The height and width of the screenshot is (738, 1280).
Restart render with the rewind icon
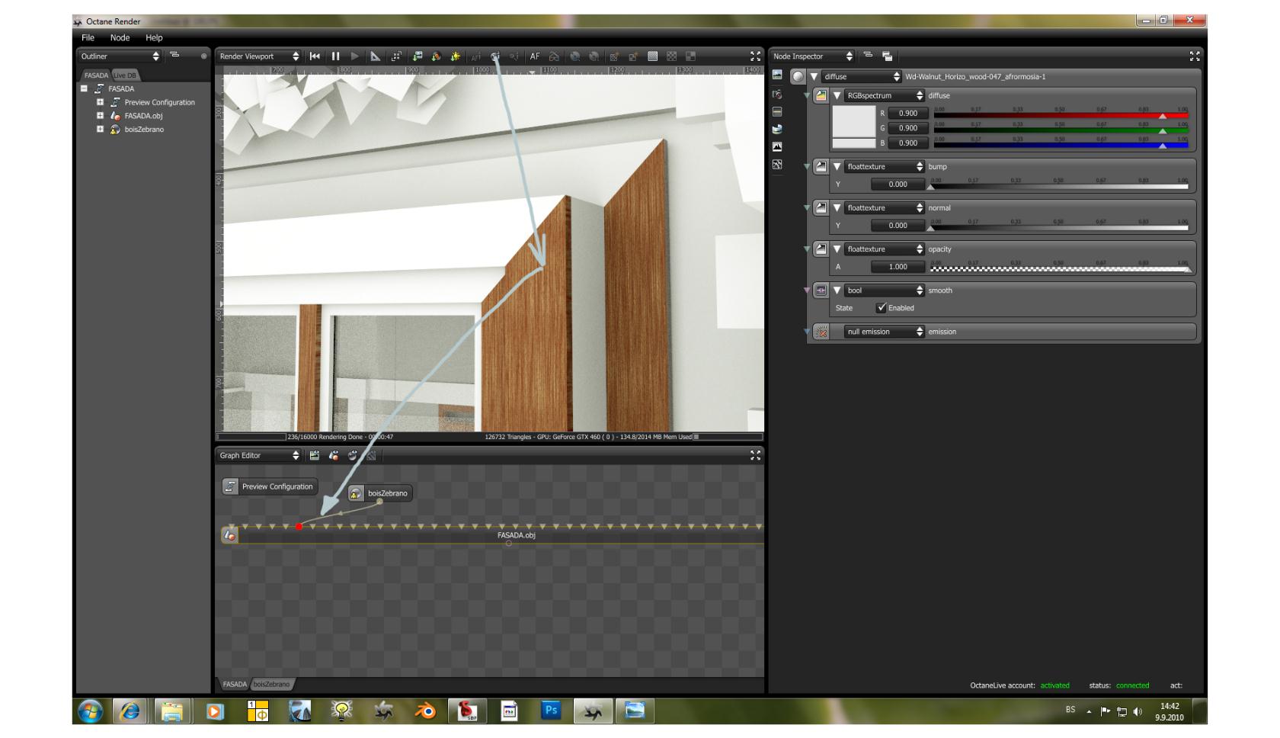315,56
